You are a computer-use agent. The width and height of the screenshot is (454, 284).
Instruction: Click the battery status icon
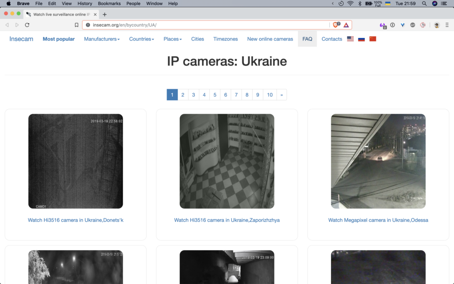point(368,4)
